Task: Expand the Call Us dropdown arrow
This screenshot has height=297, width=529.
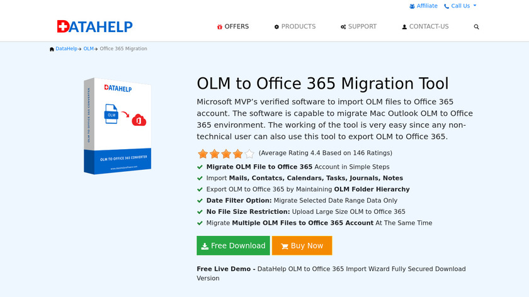Action: click(x=475, y=6)
